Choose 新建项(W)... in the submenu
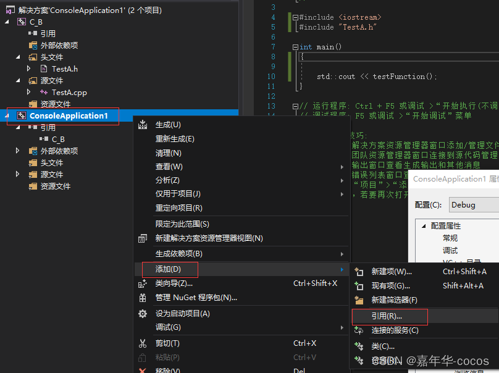Image resolution: width=499 pixels, height=373 pixels. click(x=424, y=272)
